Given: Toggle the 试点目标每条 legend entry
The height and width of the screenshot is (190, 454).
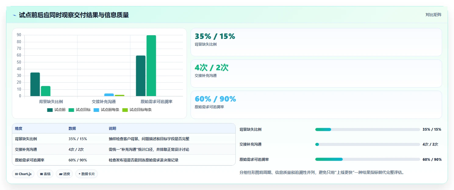Looking at the screenshot, I should coord(137,110).
